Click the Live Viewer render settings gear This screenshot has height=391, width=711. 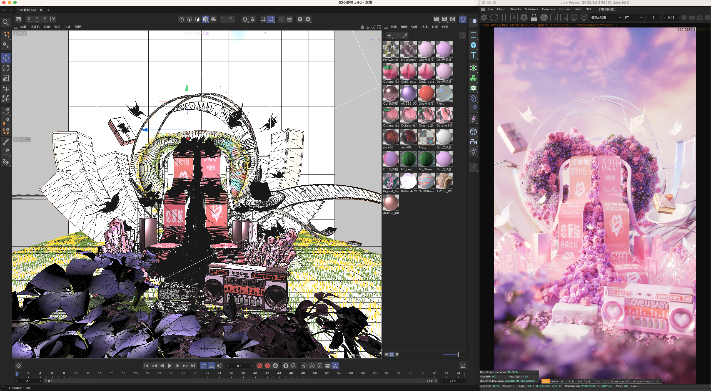524,17
